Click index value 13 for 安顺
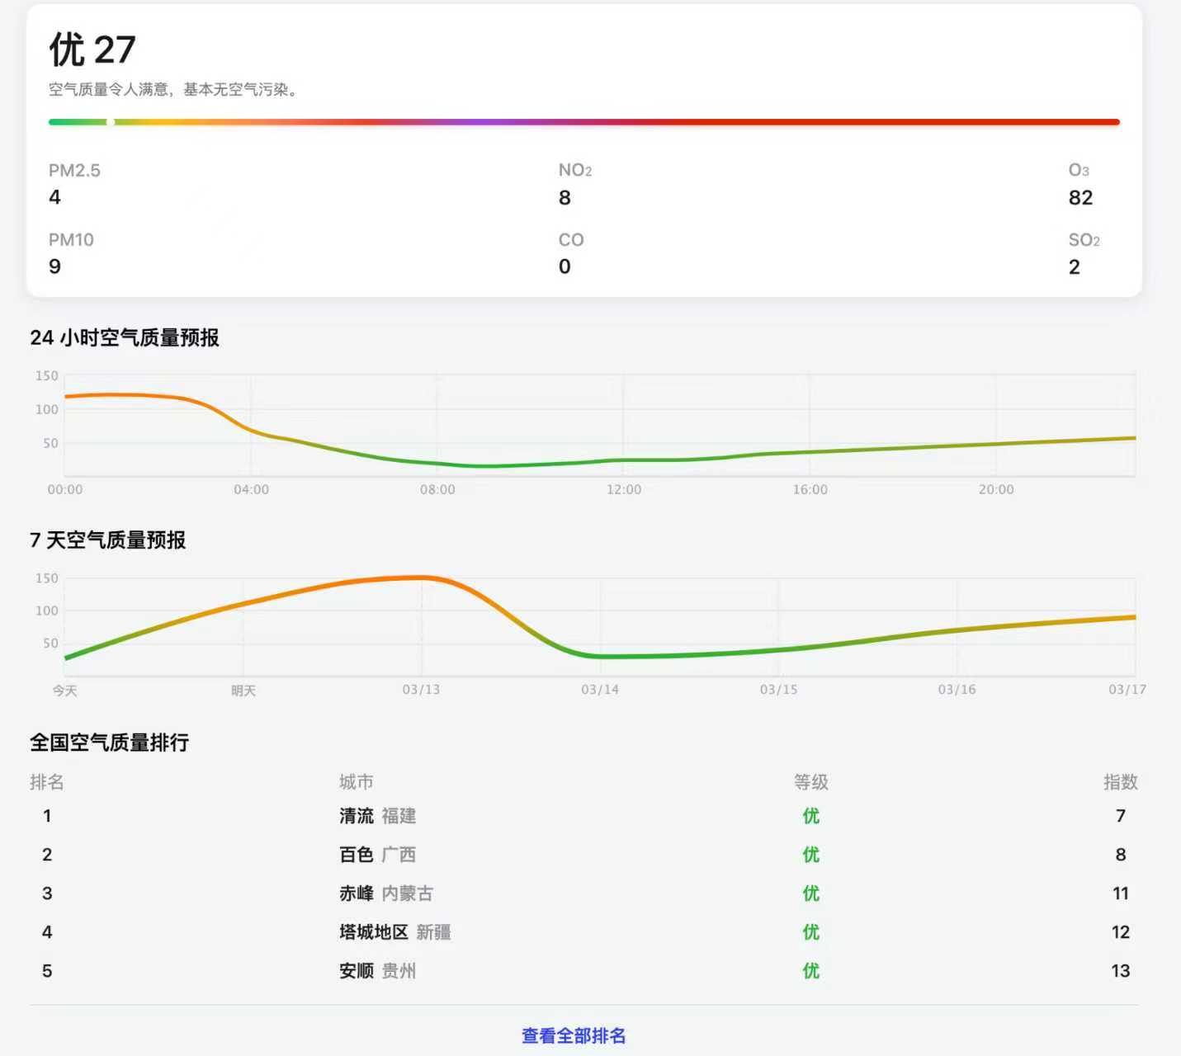The height and width of the screenshot is (1056, 1181). [1121, 971]
